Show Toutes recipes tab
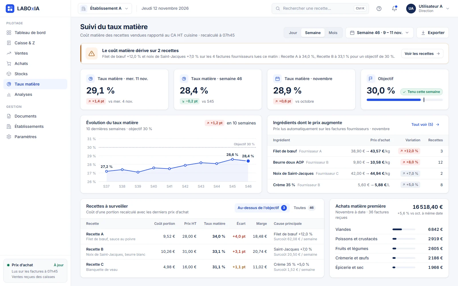 pyautogui.click(x=304, y=208)
